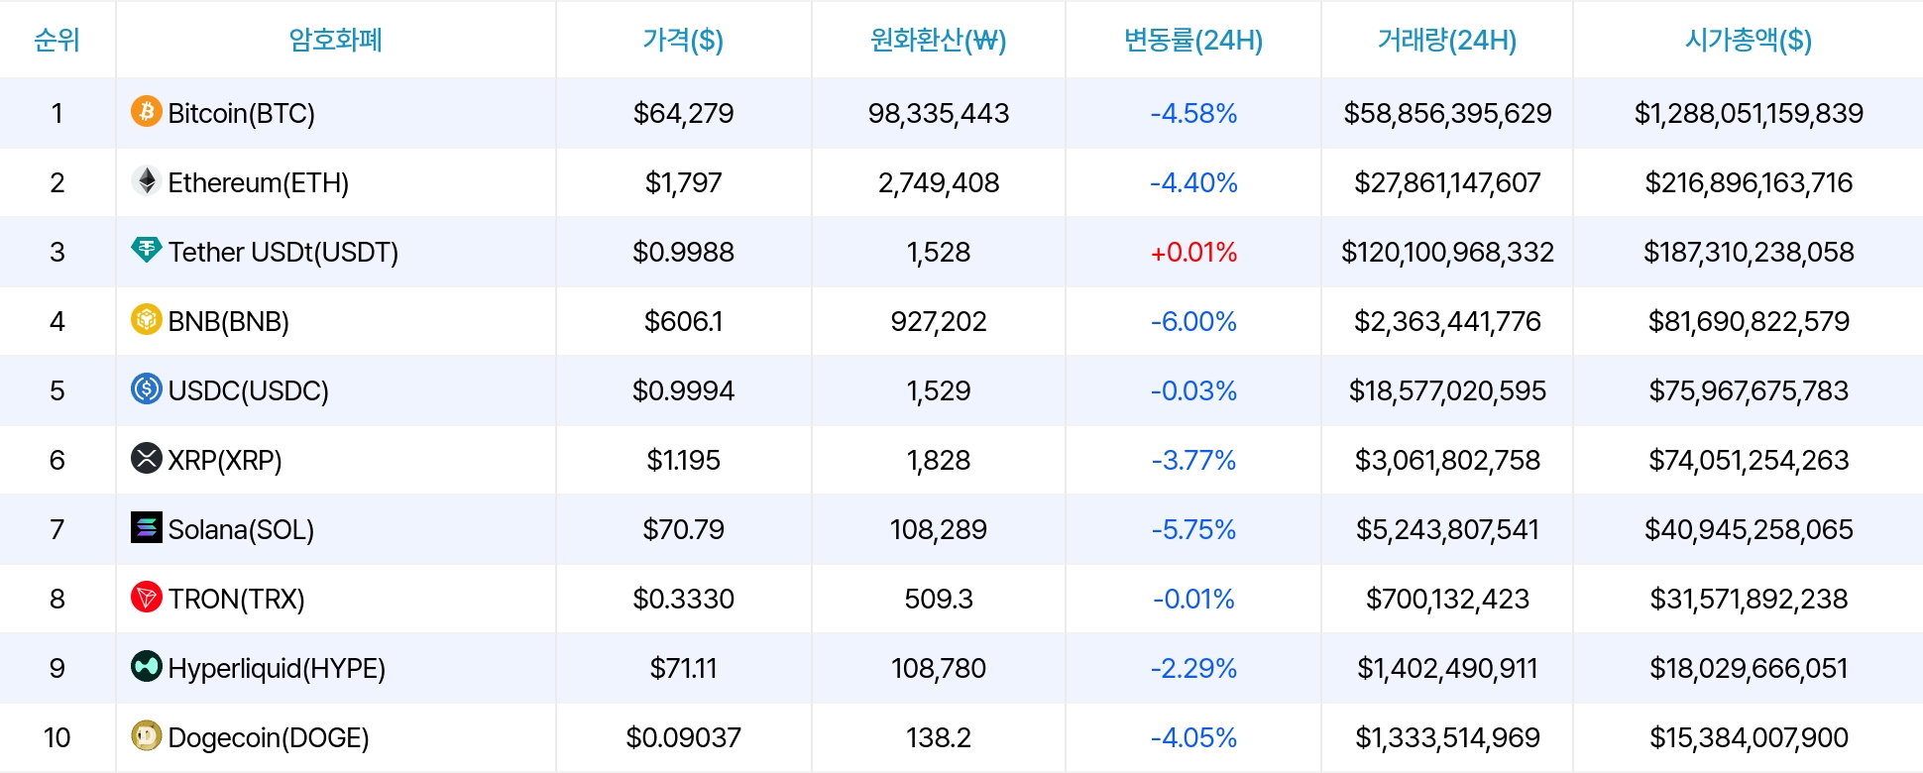Click the Bitcoin coin logo icon

[147, 111]
